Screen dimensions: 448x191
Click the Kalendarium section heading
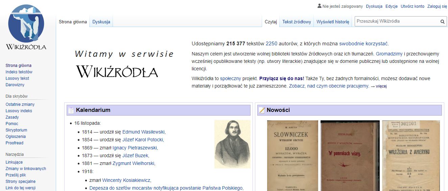(93, 110)
